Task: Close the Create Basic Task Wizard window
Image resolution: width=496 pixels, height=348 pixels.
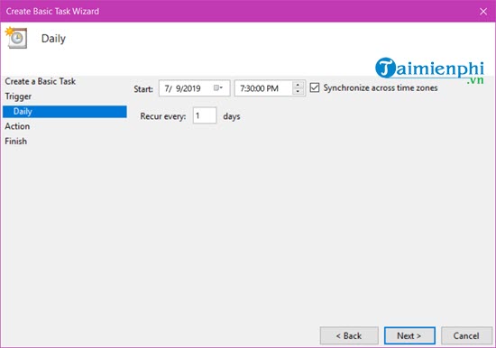Action: pos(483,12)
